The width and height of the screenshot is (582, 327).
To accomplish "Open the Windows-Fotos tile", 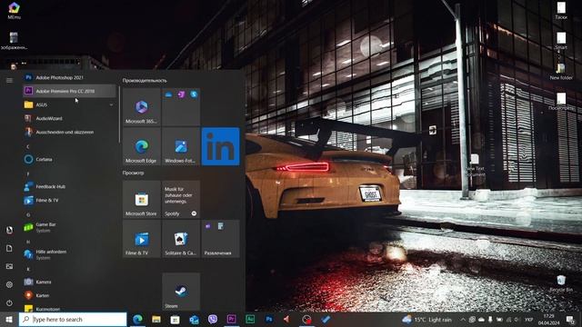I will point(181,146).
